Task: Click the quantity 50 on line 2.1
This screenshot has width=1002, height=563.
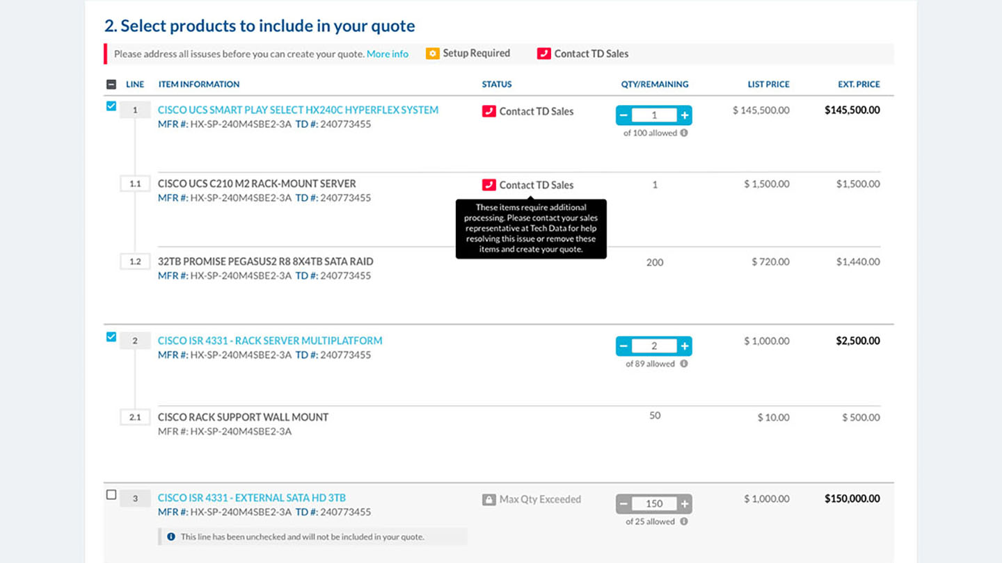Action: (655, 415)
